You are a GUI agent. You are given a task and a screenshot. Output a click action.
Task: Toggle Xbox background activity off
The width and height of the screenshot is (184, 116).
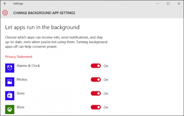pos(96,107)
